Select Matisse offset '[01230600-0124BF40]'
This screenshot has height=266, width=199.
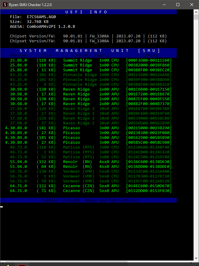pos(149,147)
